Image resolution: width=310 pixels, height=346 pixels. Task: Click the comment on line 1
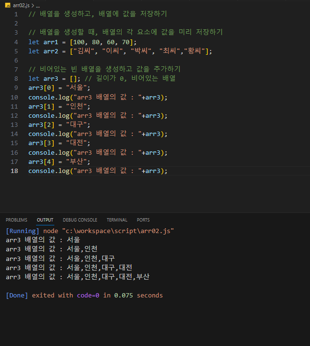tap(98, 14)
